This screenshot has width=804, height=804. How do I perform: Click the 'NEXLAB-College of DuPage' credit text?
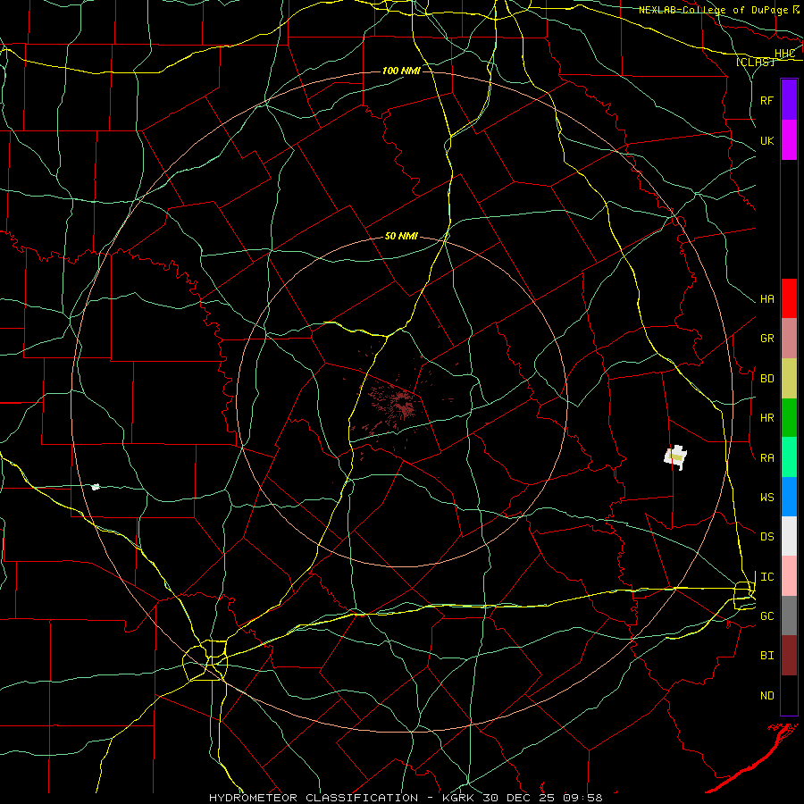[713, 10]
